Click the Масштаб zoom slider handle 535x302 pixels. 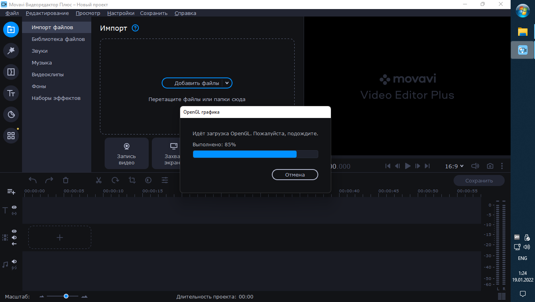coord(66,296)
